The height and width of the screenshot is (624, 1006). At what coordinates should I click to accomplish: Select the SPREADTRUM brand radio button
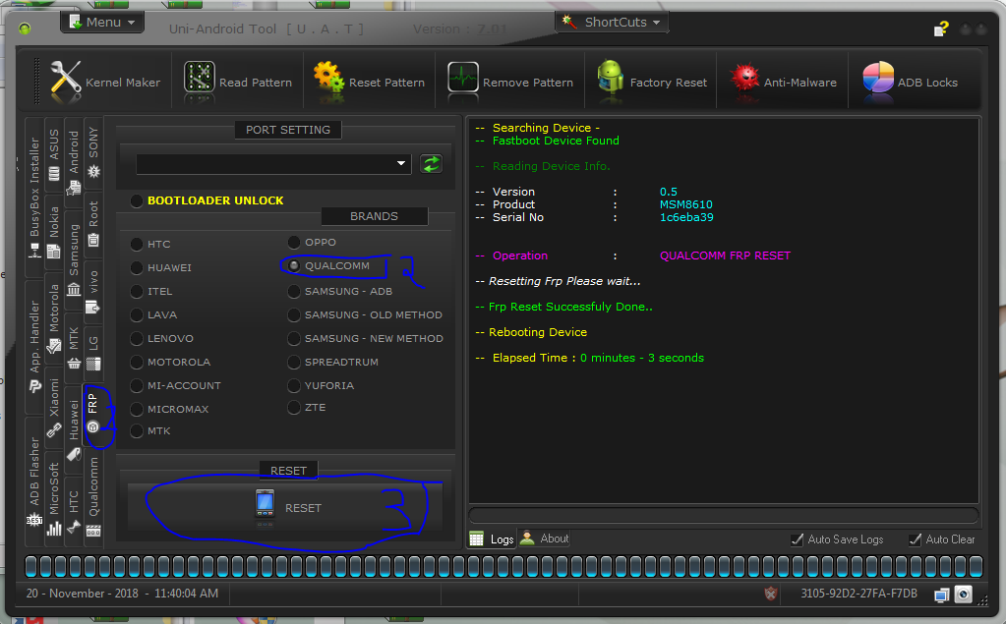[294, 362]
